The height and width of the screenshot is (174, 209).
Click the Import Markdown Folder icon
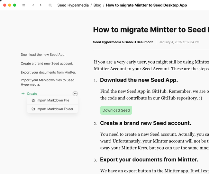(33, 109)
